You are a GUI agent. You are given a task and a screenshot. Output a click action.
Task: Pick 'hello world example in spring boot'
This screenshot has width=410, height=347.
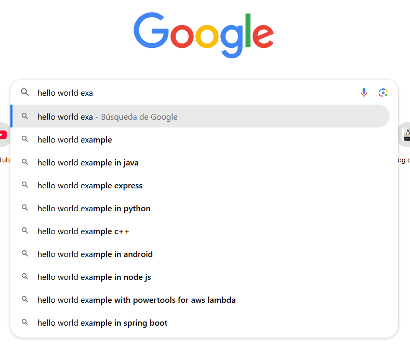click(102, 323)
